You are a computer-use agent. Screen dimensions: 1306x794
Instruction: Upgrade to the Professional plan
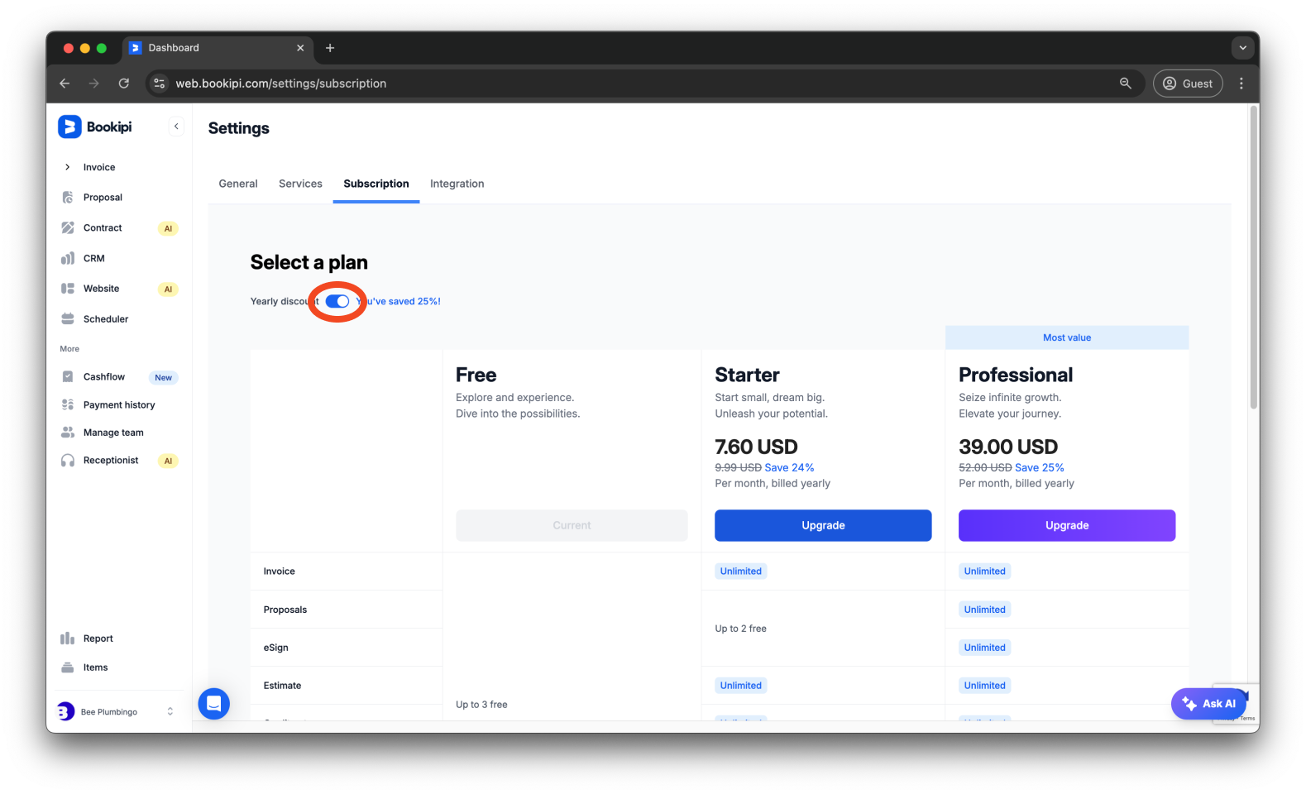click(x=1067, y=525)
